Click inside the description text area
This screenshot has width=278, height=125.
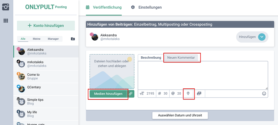(x=203, y=75)
